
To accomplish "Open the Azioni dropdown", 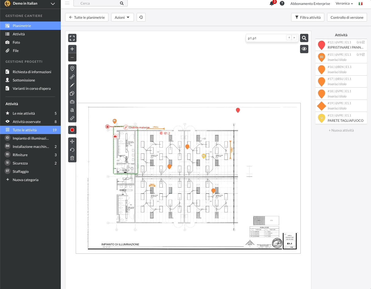I will tap(122, 18).
